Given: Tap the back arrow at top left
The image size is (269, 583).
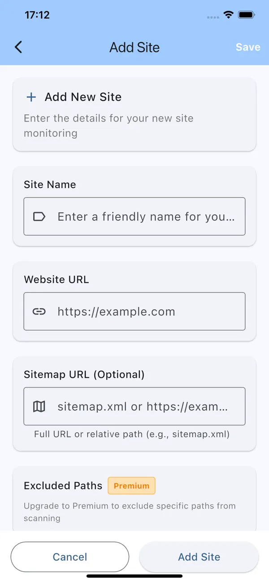Looking at the screenshot, I should click(x=18, y=47).
